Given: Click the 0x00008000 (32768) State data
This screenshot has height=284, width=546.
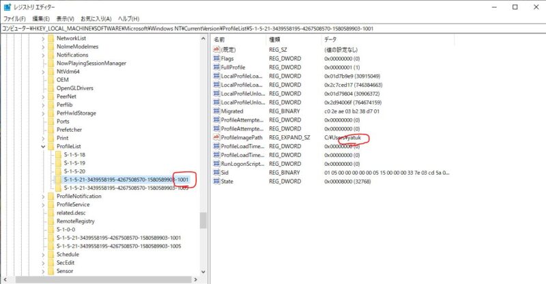Looking at the screenshot, I should pyautogui.click(x=347, y=181).
